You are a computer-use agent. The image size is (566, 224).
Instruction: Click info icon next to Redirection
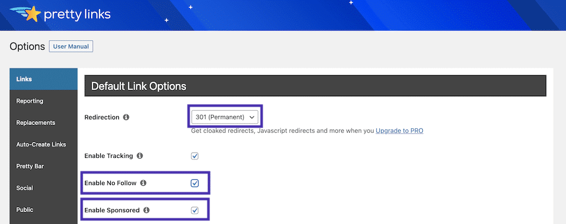pyautogui.click(x=126, y=117)
